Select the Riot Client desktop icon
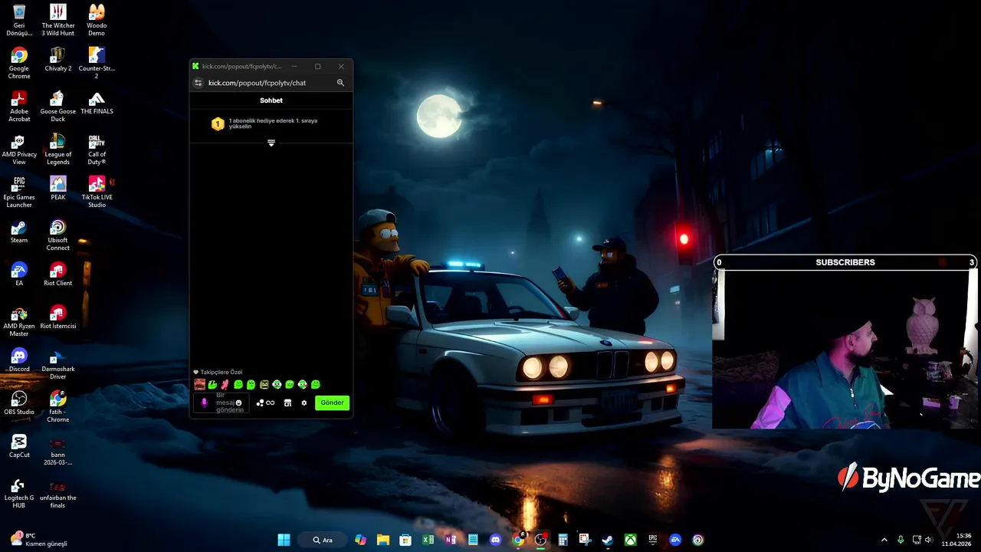Image resolution: width=981 pixels, height=552 pixels. coord(58,274)
